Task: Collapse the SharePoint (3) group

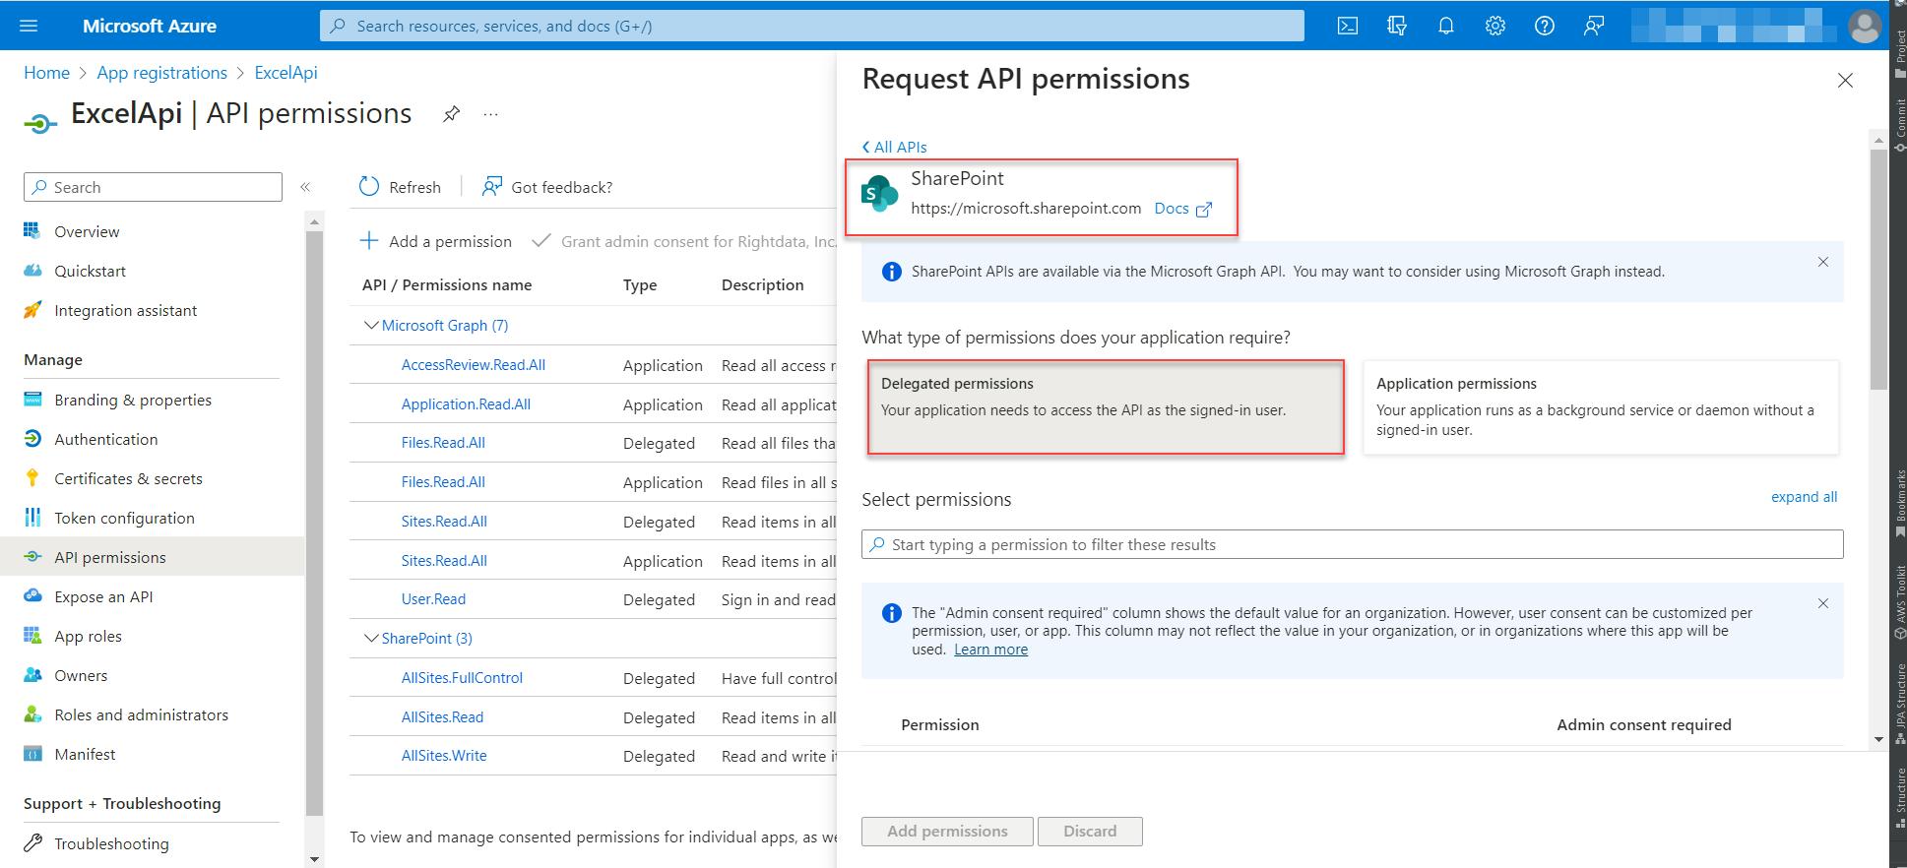Action: (371, 638)
